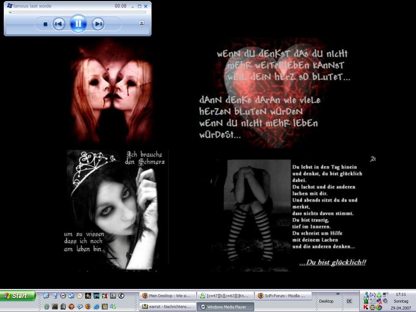Launch Internet Explorer from Quick Launch

point(96,307)
